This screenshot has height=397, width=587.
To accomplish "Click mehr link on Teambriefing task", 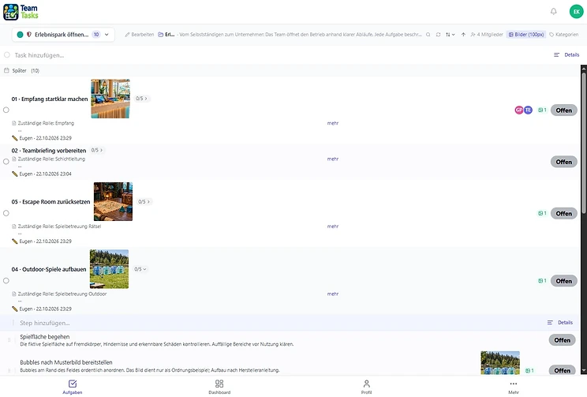I will pos(333,159).
